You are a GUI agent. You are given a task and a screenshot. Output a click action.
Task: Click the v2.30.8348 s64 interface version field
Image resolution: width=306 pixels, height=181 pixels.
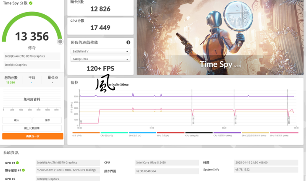[166, 171]
